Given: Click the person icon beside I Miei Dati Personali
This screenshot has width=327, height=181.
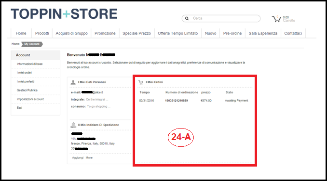Looking at the screenshot, I should click(x=73, y=82).
